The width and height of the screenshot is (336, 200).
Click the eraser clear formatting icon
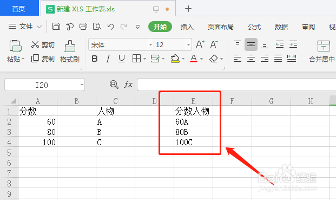pyautogui.click(x=213, y=59)
